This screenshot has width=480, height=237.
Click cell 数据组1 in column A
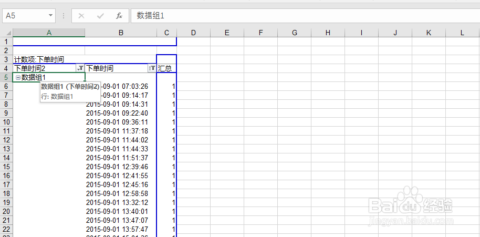(49, 77)
